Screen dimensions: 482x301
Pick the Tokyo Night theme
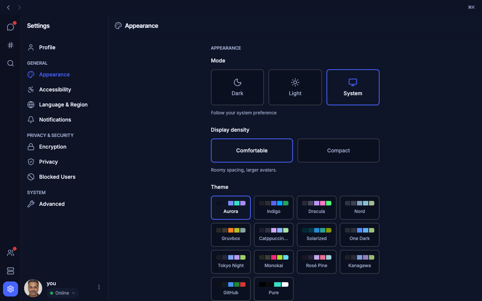(231, 262)
